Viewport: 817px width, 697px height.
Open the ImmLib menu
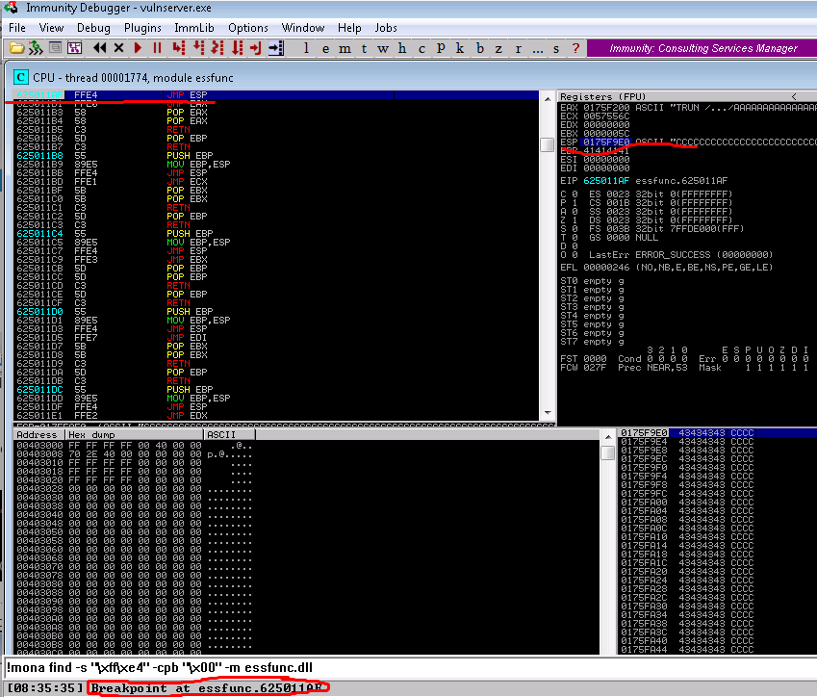(x=194, y=28)
